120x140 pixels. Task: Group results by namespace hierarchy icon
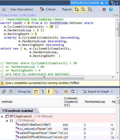(x=42, y=92)
